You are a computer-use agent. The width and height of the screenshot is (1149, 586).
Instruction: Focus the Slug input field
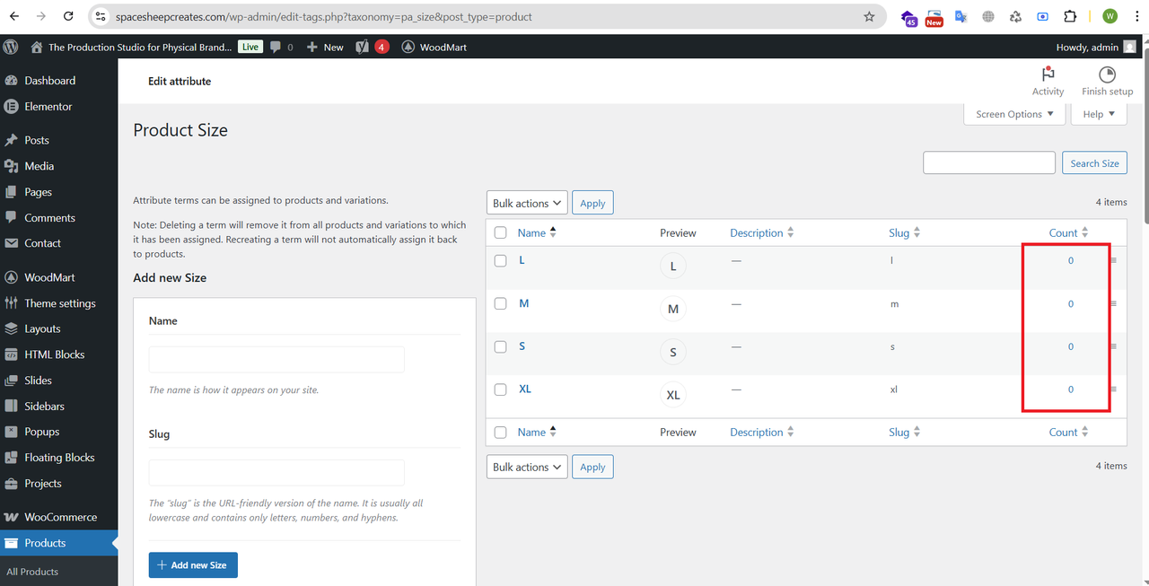tap(276, 473)
